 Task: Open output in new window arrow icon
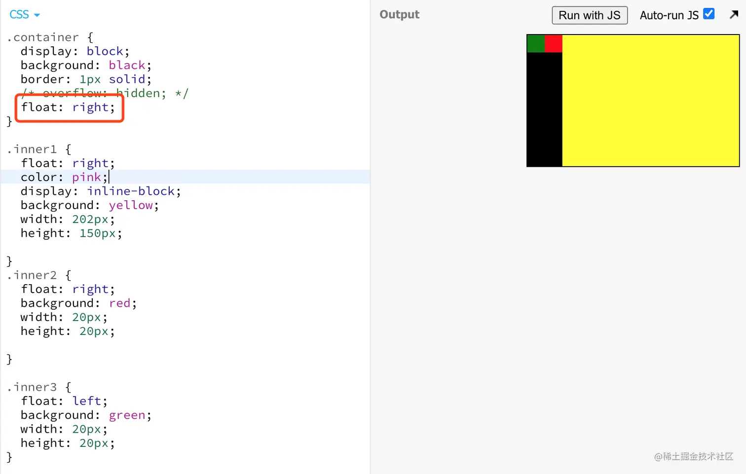click(x=734, y=15)
